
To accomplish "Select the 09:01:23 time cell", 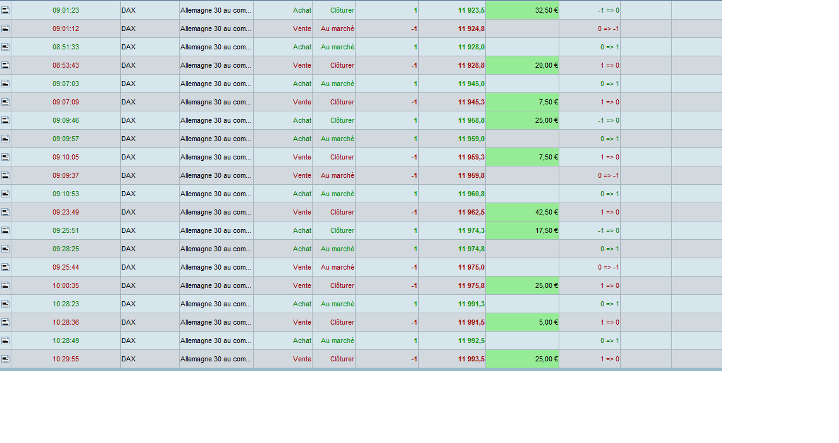I will [66, 10].
